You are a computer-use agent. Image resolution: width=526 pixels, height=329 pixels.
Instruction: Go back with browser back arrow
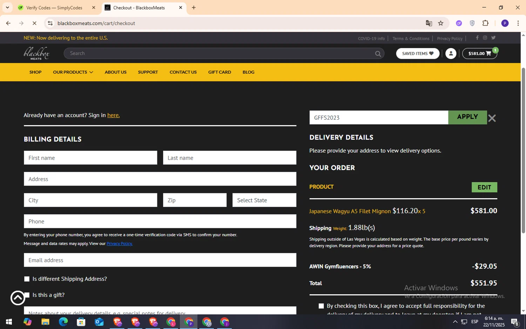[8, 23]
